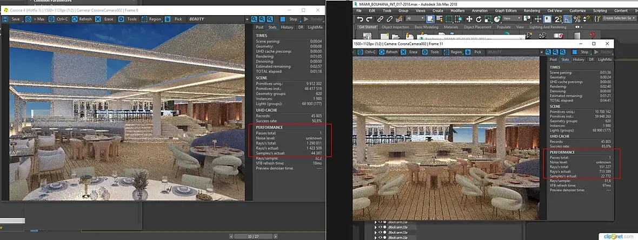Open Rendering menu in 3ds Max
Viewport: 638px width, 240px height.
coord(532,11)
